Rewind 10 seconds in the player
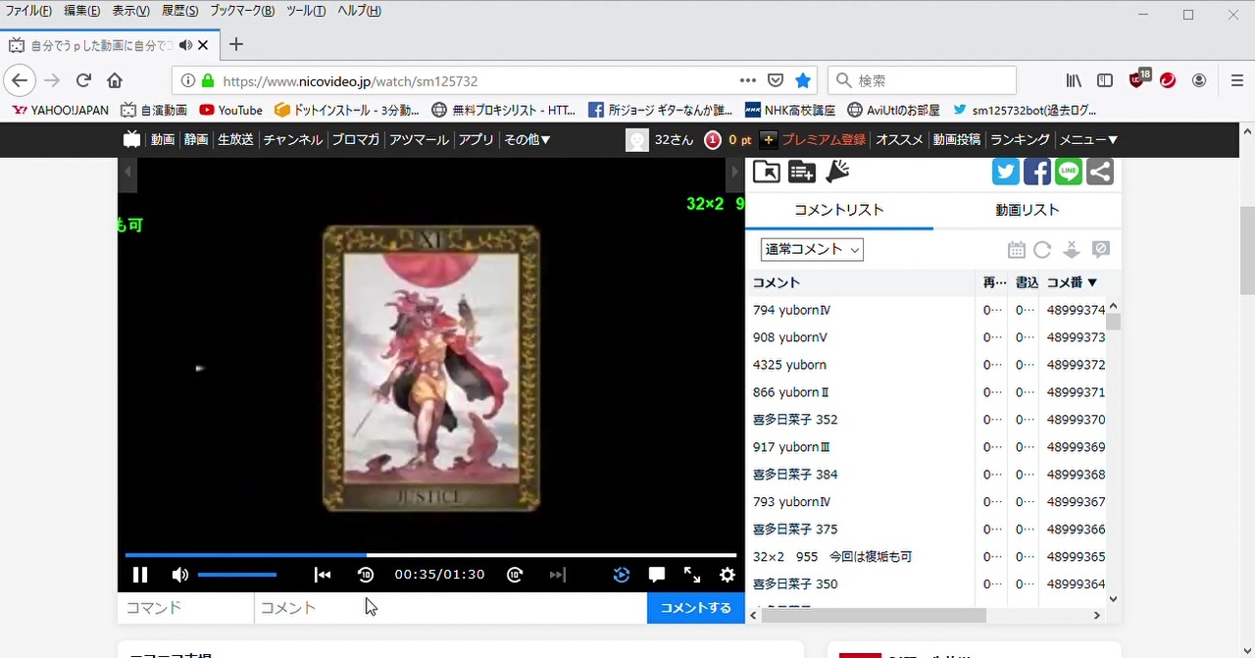 tap(366, 575)
